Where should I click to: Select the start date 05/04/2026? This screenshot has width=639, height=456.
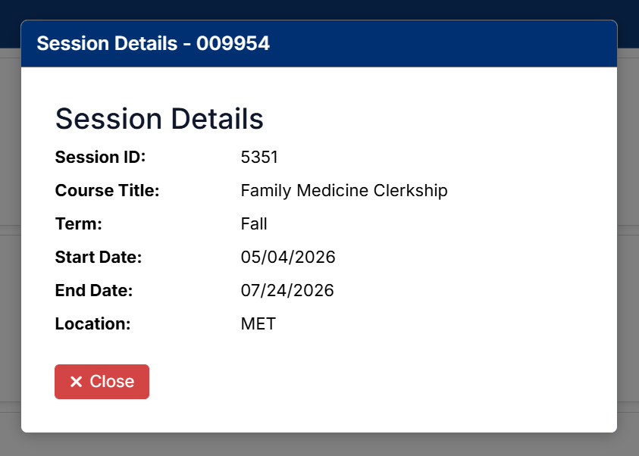coord(288,257)
